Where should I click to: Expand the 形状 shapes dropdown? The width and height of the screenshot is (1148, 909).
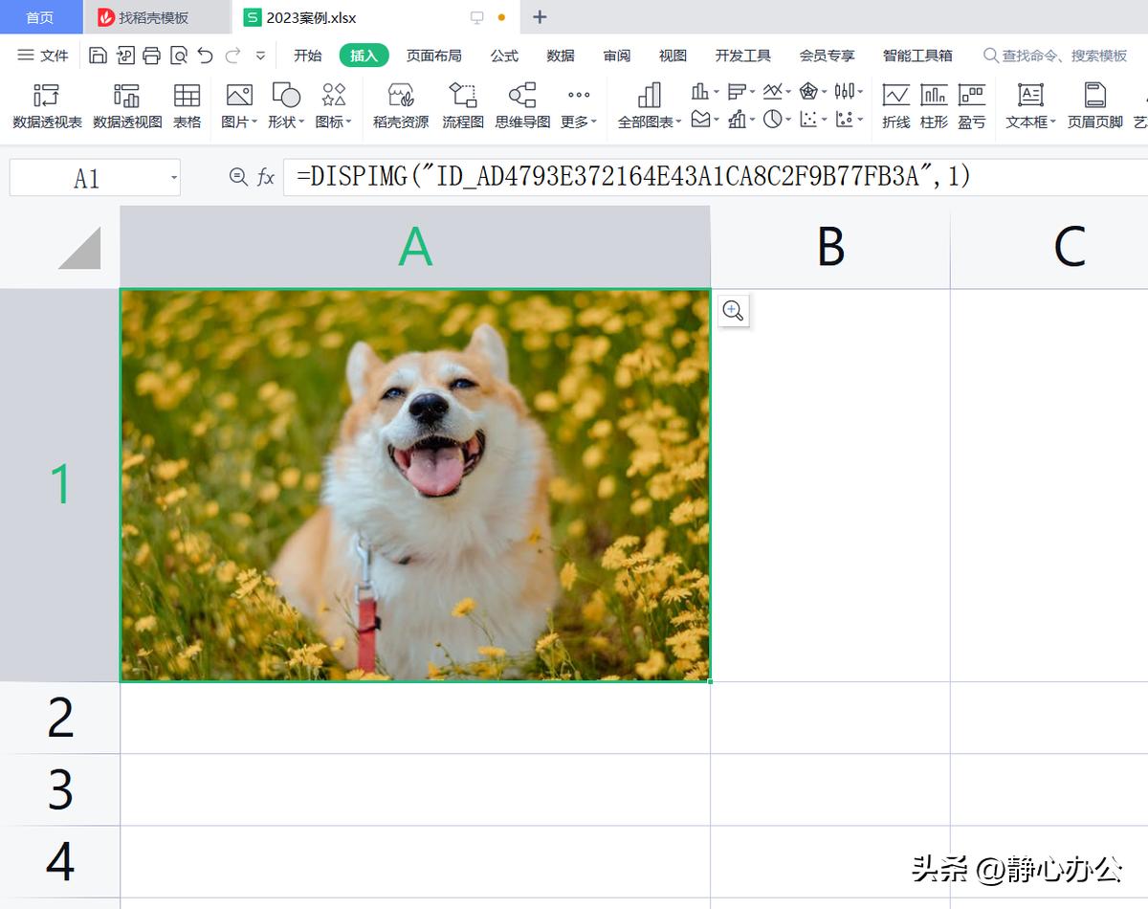[284, 105]
